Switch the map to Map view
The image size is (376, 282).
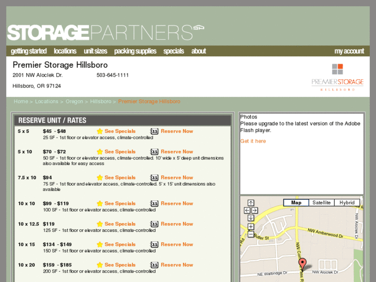point(296,202)
